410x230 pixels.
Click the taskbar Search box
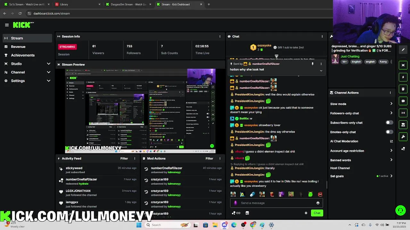(167, 225)
